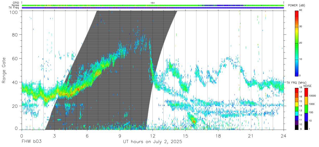Click power scale label 30

click(301, 26)
